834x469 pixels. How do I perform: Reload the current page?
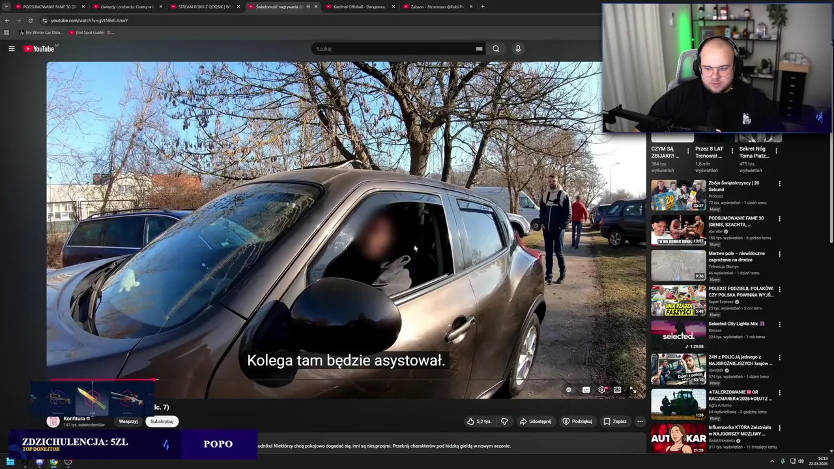[x=30, y=20]
